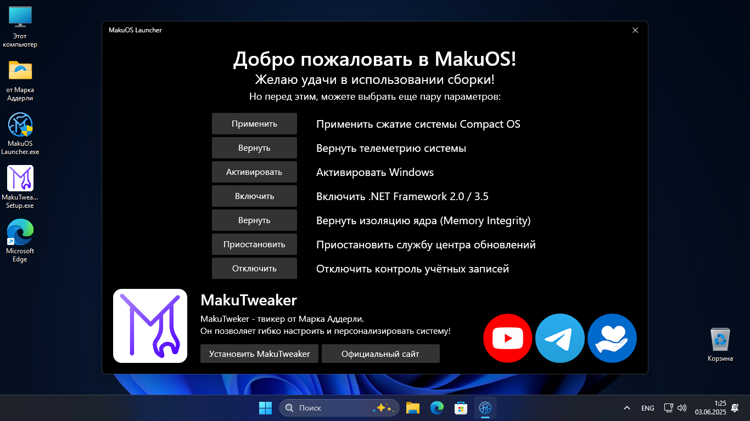Image resolution: width=750 pixels, height=421 pixels.
Task: Click "Вернуть телеметрию системы" text
Action: pos(391,148)
